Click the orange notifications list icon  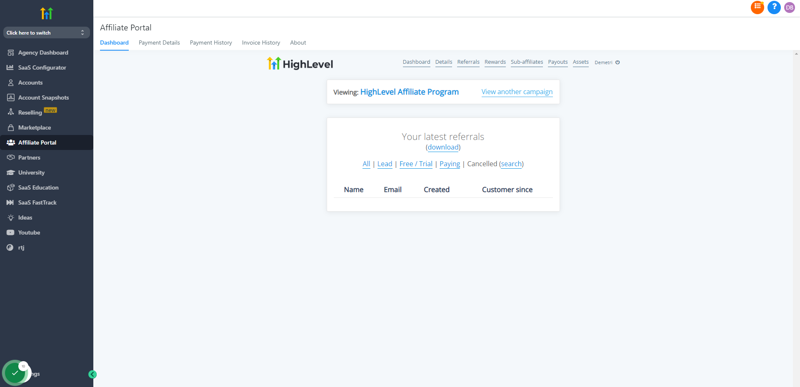tap(757, 7)
